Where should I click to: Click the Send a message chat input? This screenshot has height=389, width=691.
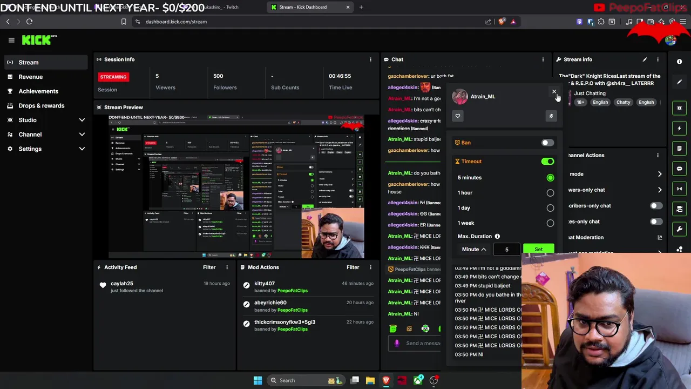[x=415, y=343]
